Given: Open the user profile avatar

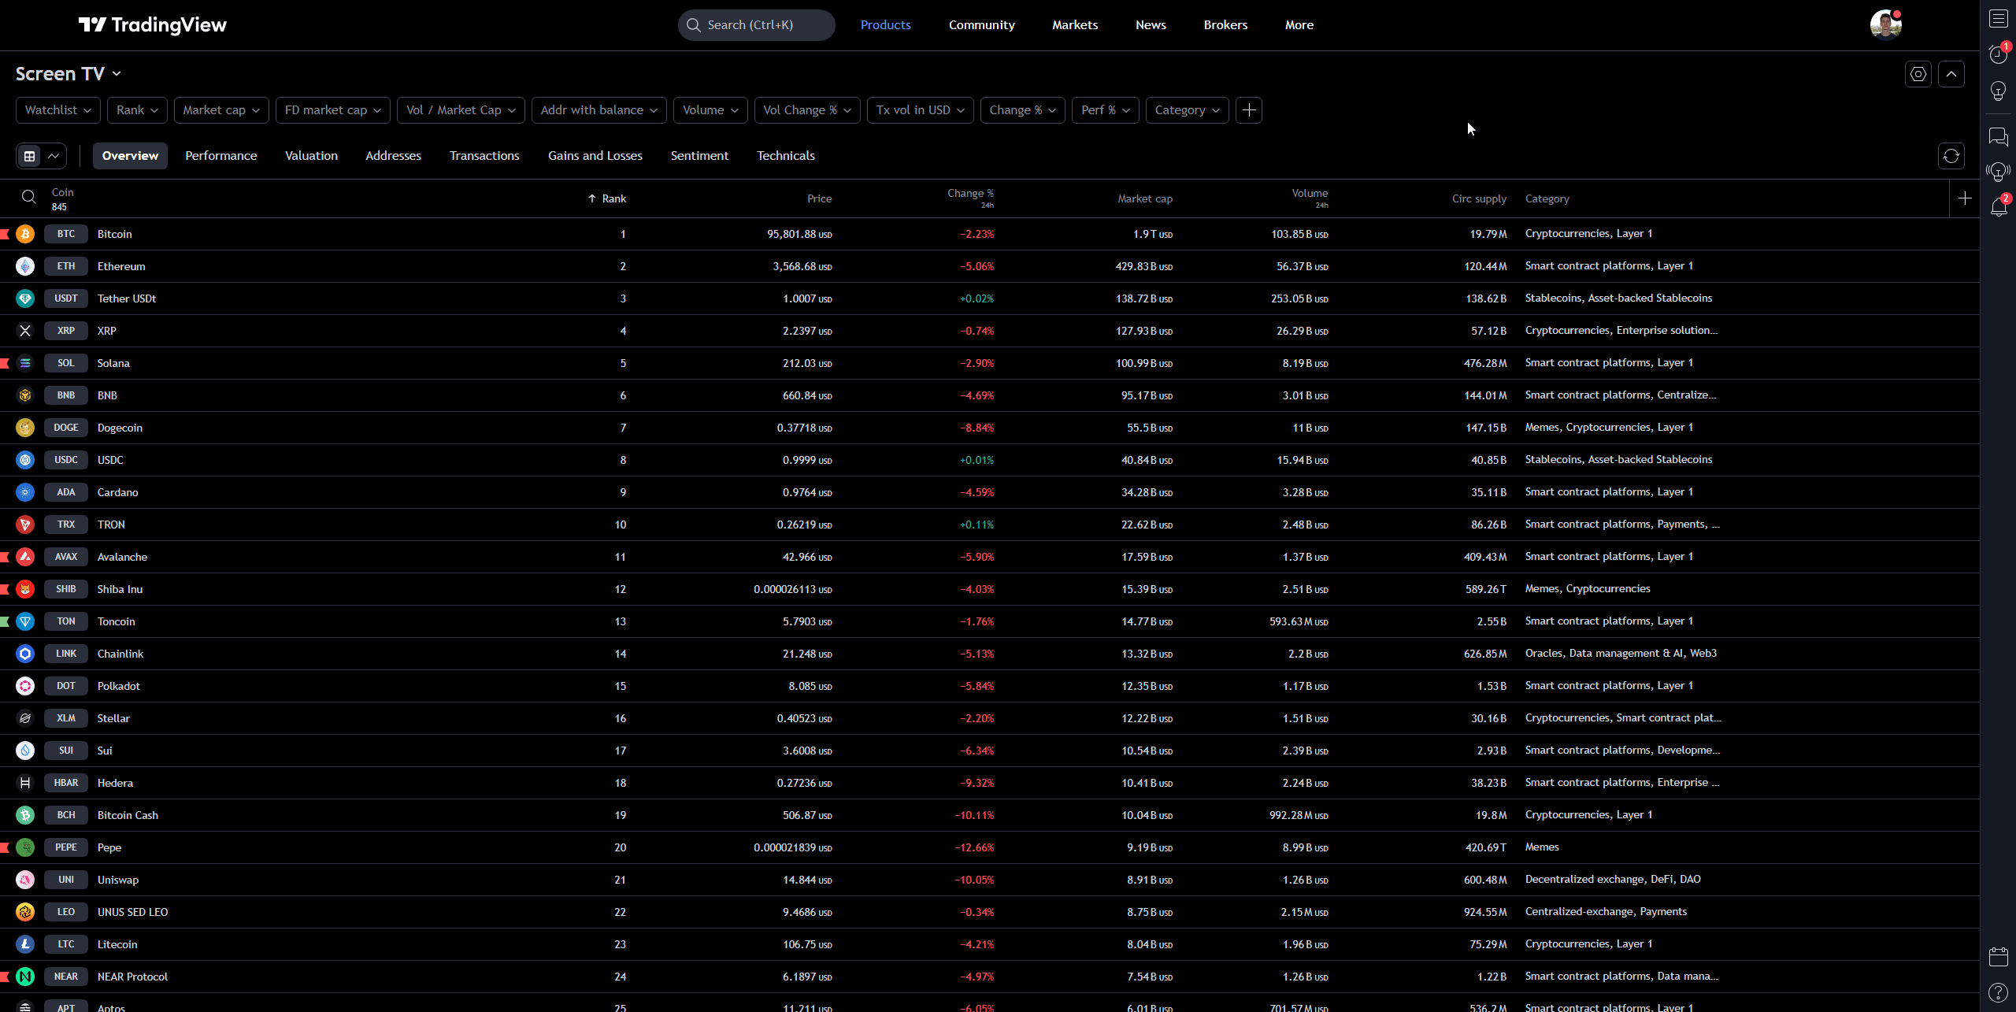Looking at the screenshot, I should pos(1885,25).
